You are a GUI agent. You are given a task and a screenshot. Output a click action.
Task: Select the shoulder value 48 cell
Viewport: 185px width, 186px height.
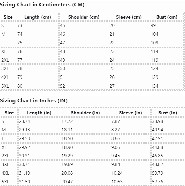84,51
